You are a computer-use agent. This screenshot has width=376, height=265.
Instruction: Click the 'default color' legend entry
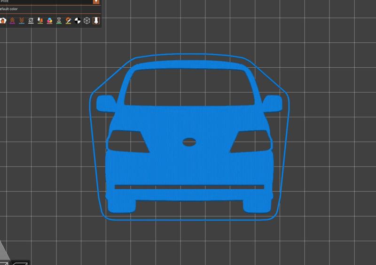click(8, 9)
